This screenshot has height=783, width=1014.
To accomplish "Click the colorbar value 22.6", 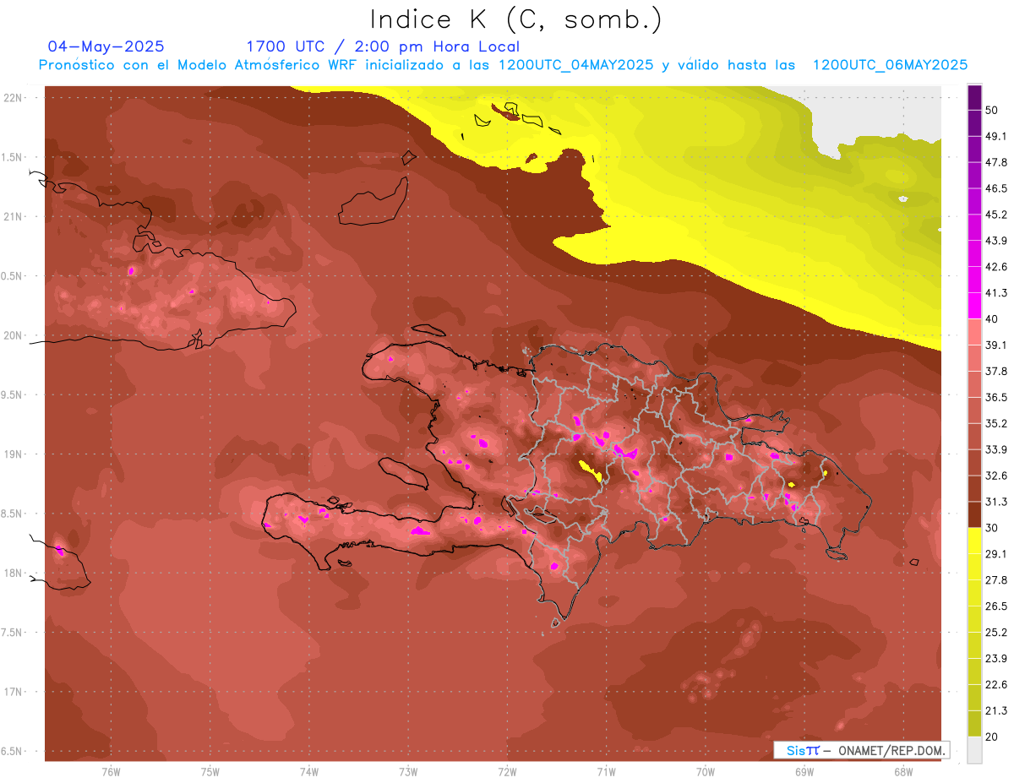I will pos(996,684).
